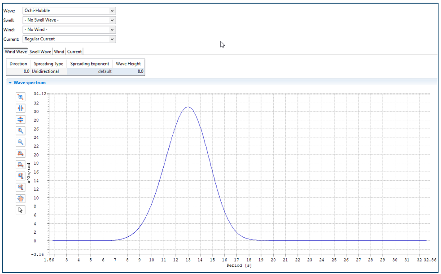Select the horizontal axis auto-scale icon
Image resolution: width=441 pixels, height=274 pixels.
tap(20, 108)
